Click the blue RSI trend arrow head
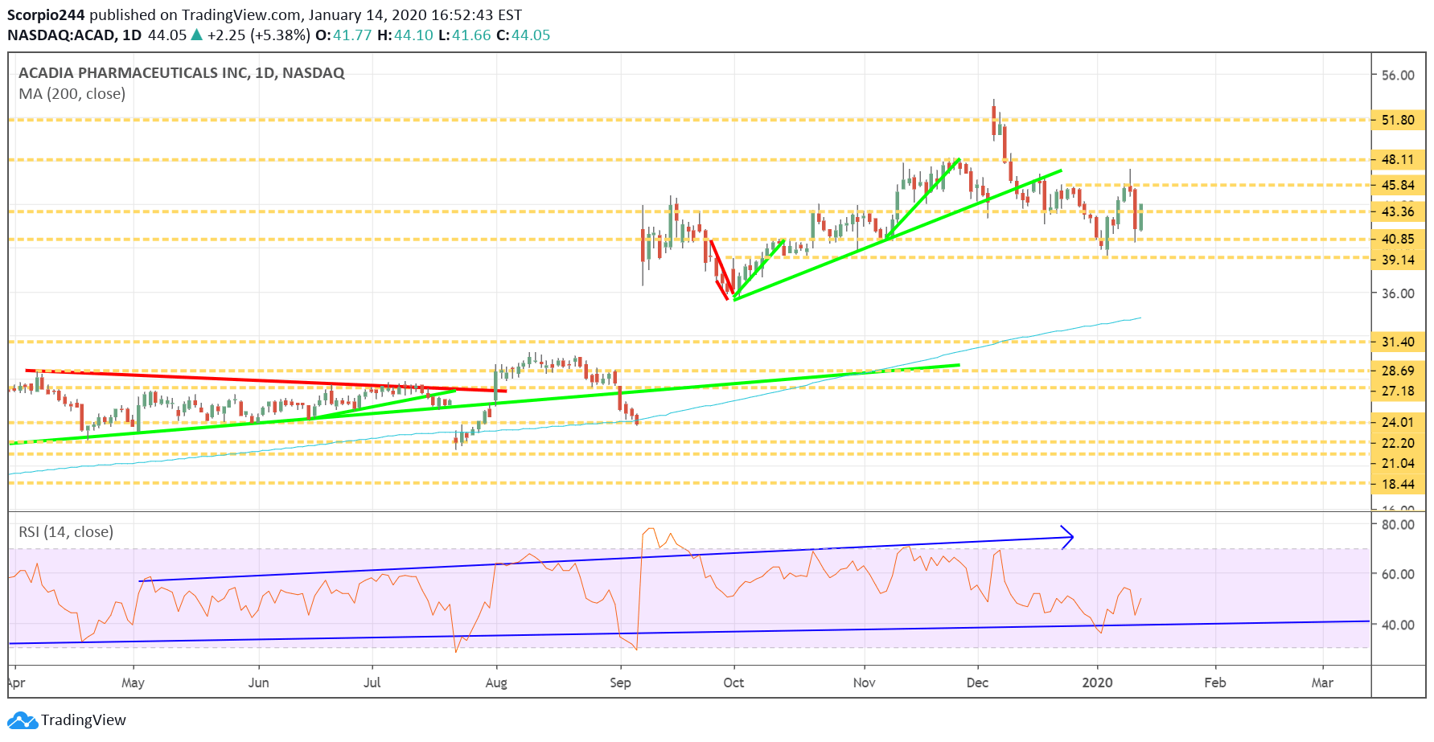The height and width of the screenshot is (742, 1434). [1067, 537]
